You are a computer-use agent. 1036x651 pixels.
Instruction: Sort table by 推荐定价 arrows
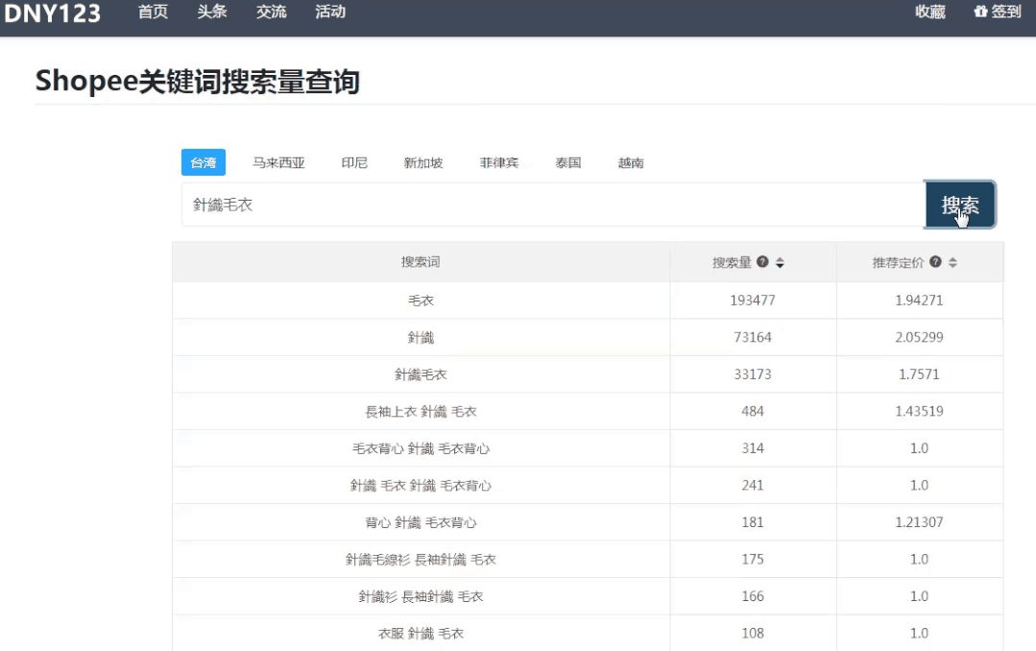(x=952, y=262)
